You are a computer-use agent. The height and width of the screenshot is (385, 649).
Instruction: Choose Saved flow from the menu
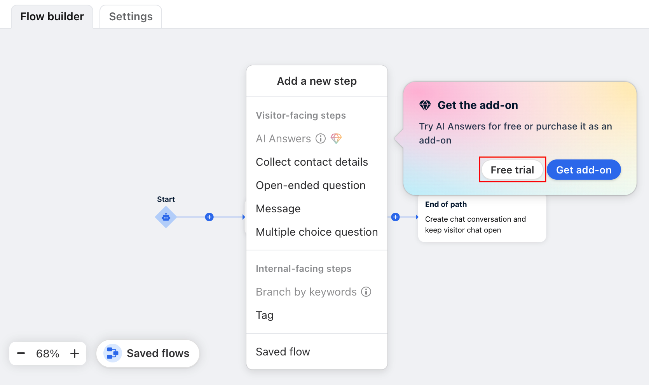283,352
